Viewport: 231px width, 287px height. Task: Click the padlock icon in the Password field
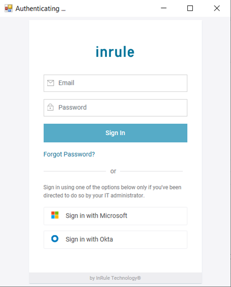pos(50,107)
